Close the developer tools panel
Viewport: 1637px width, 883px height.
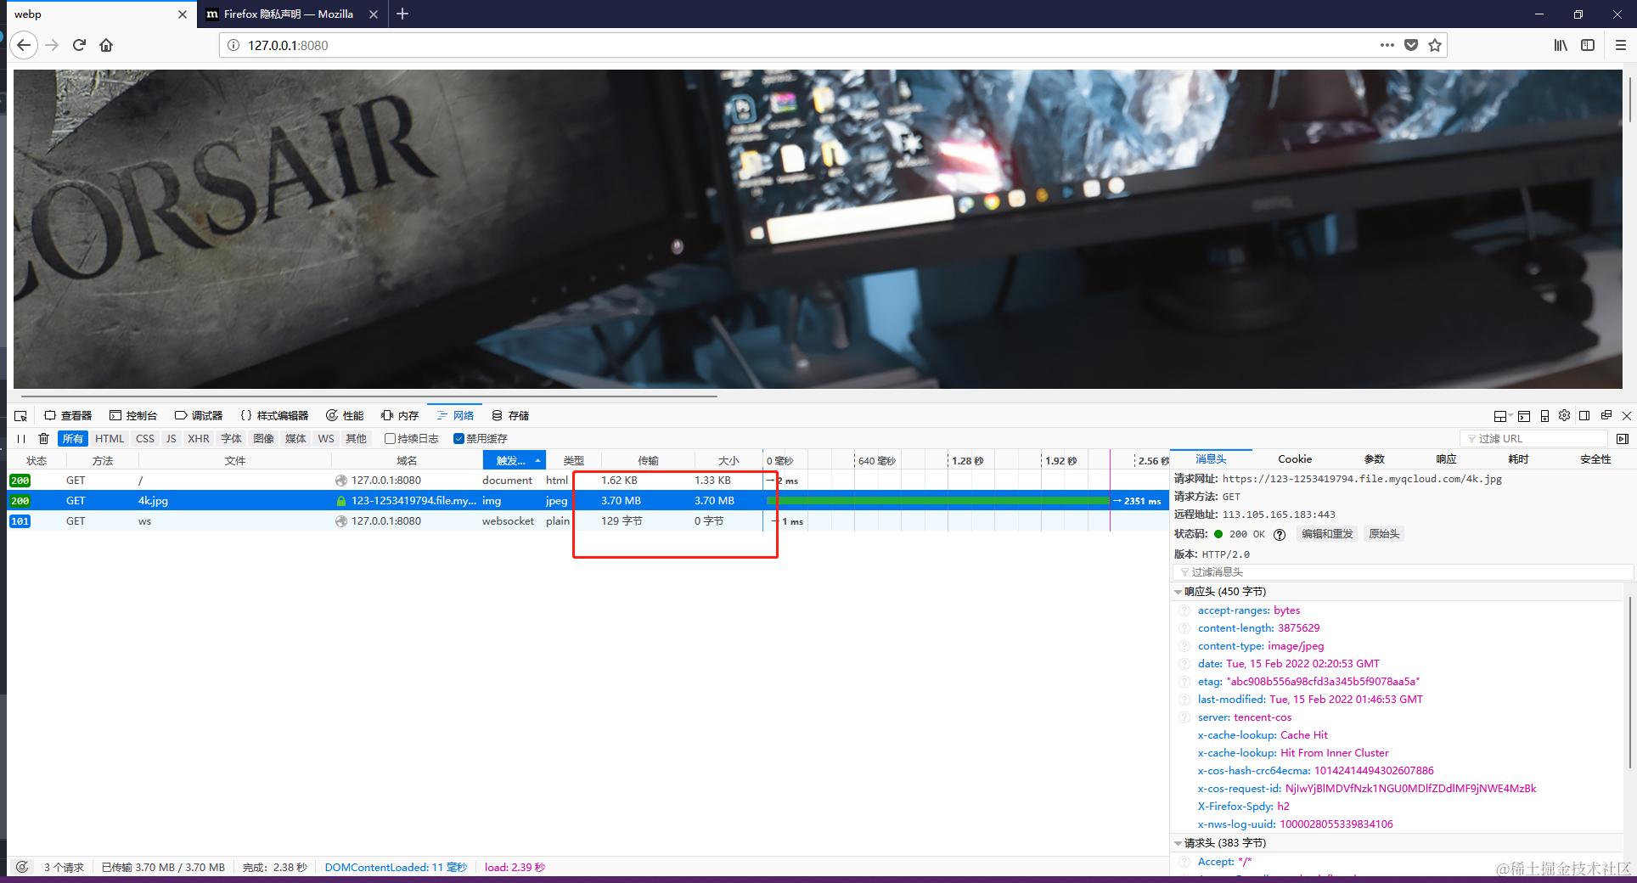click(1627, 416)
